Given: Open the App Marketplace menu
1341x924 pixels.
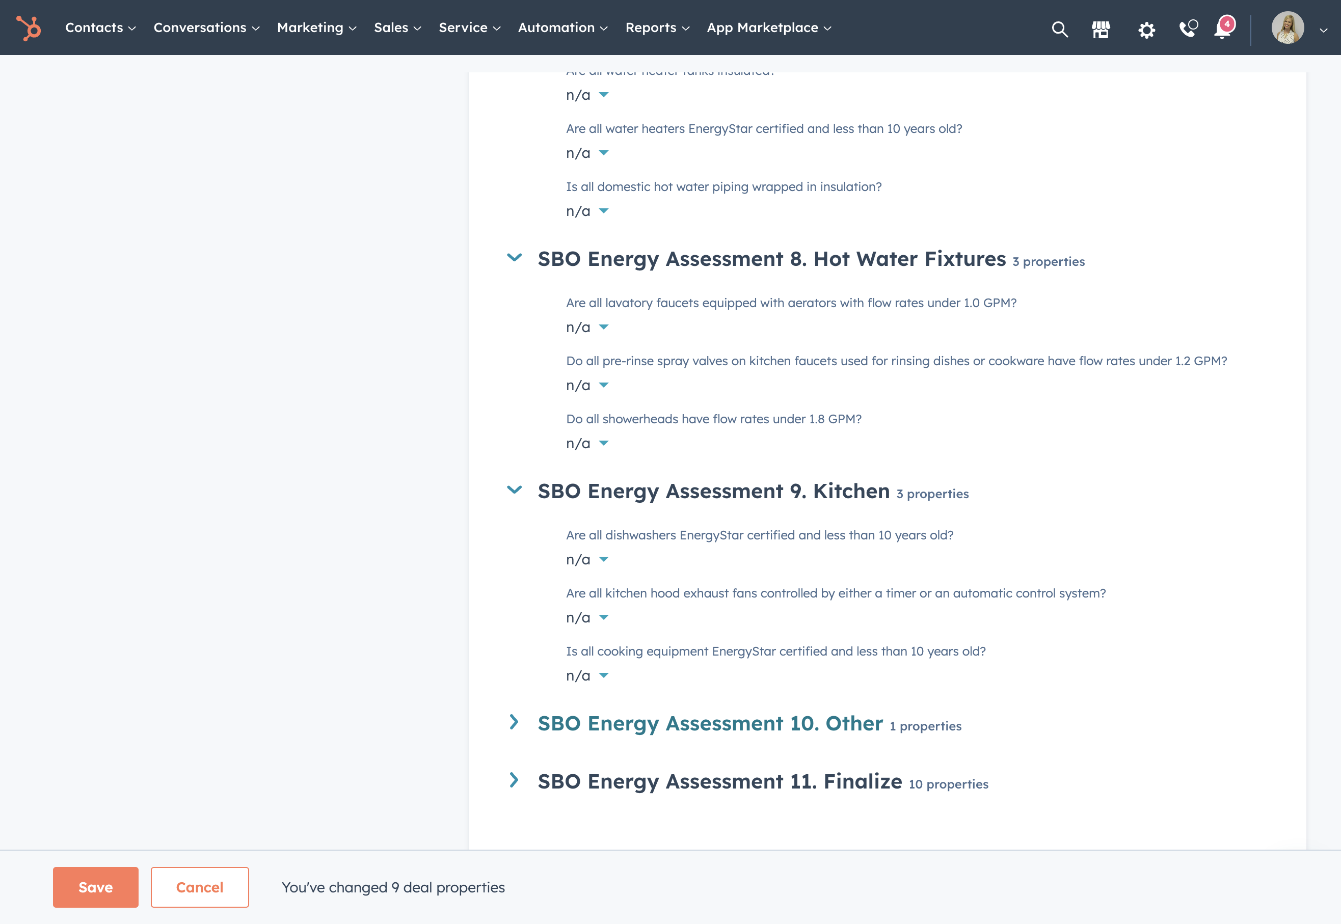Looking at the screenshot, I should click(768, 28).
